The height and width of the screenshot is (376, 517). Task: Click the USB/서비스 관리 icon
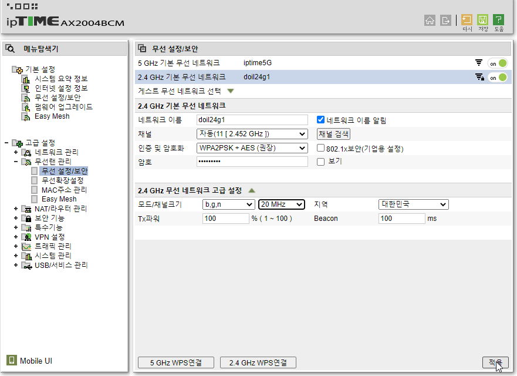tap(26, 266)
